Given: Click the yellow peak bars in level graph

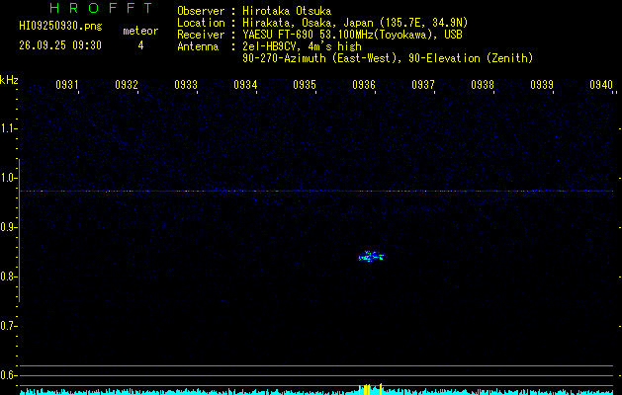Looking at the screenshot, I should coord(370,389).
